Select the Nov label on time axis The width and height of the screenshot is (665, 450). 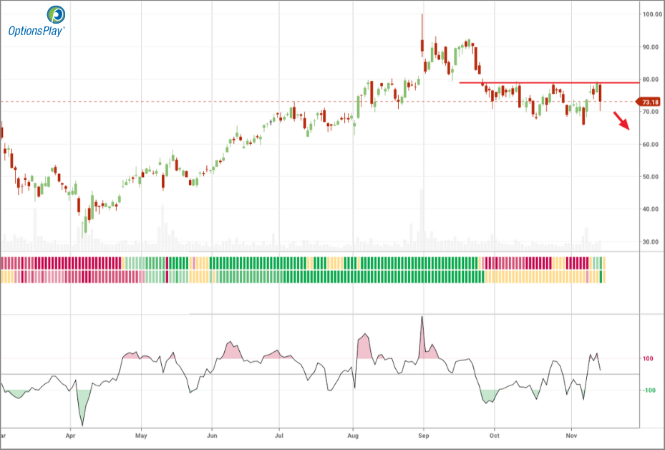click(571, 435)
